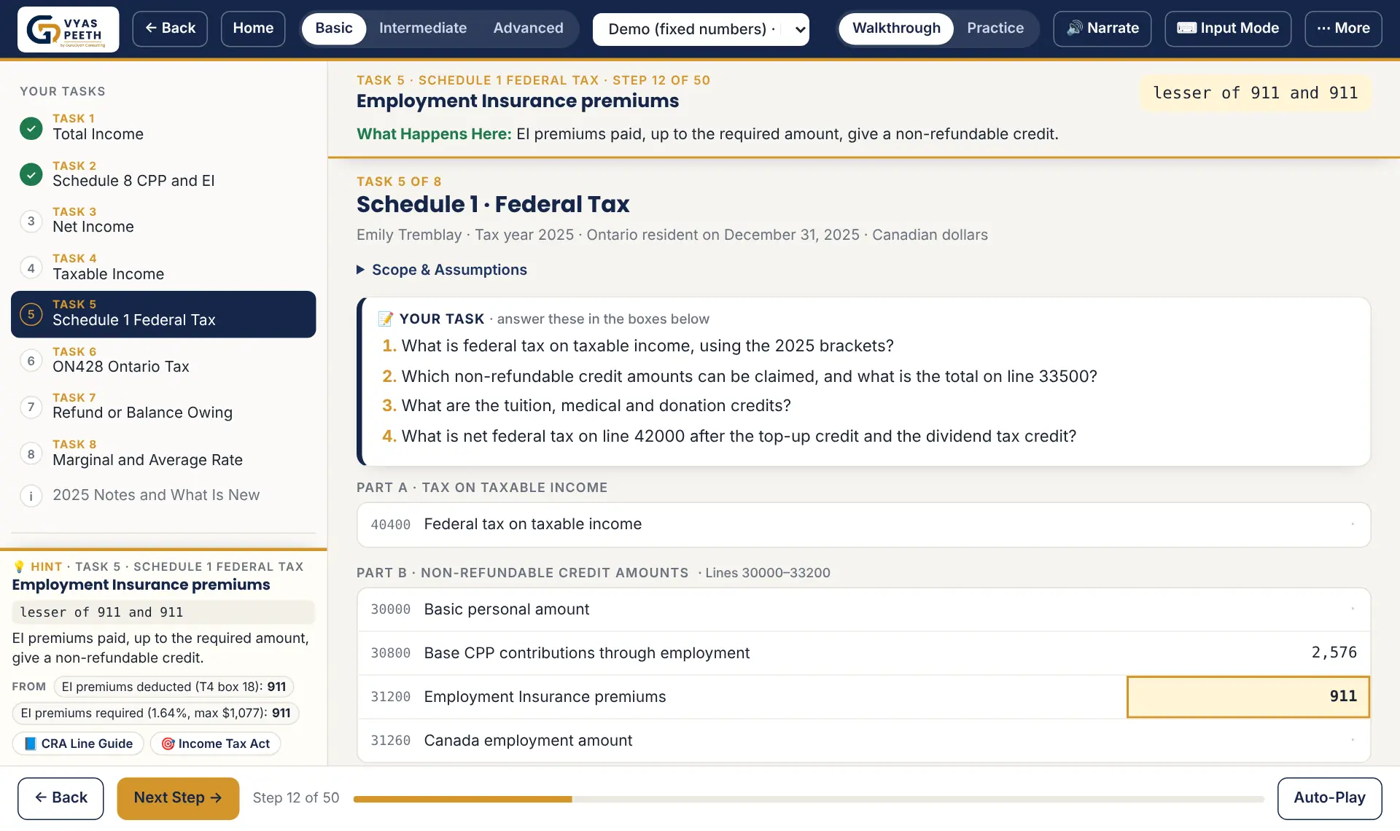Click the EI premiums deducted T4 box 18 chip
Viewport: 1400px width, 831px height.
pos(174,687)
